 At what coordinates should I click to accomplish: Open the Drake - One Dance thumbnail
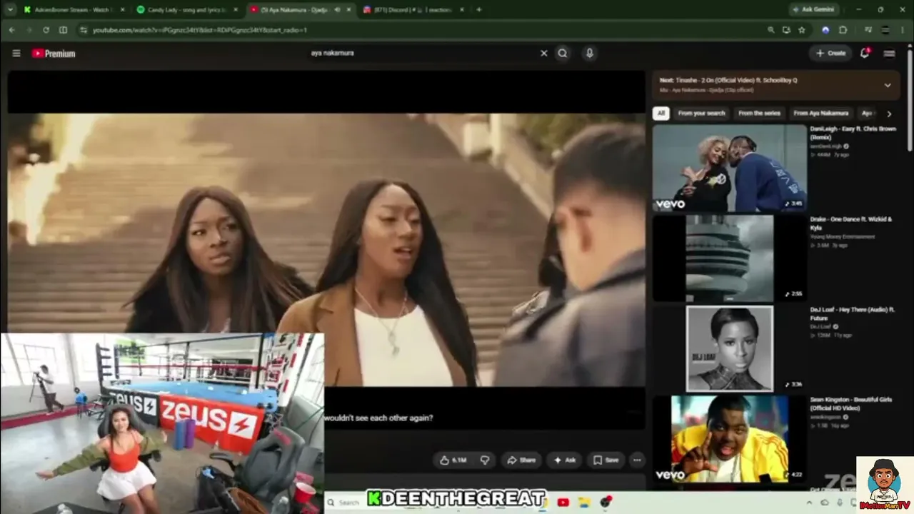point(729,258)
